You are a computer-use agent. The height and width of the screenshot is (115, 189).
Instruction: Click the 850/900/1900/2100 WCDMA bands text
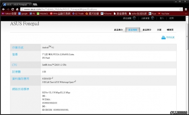click(x=50, y=103)
